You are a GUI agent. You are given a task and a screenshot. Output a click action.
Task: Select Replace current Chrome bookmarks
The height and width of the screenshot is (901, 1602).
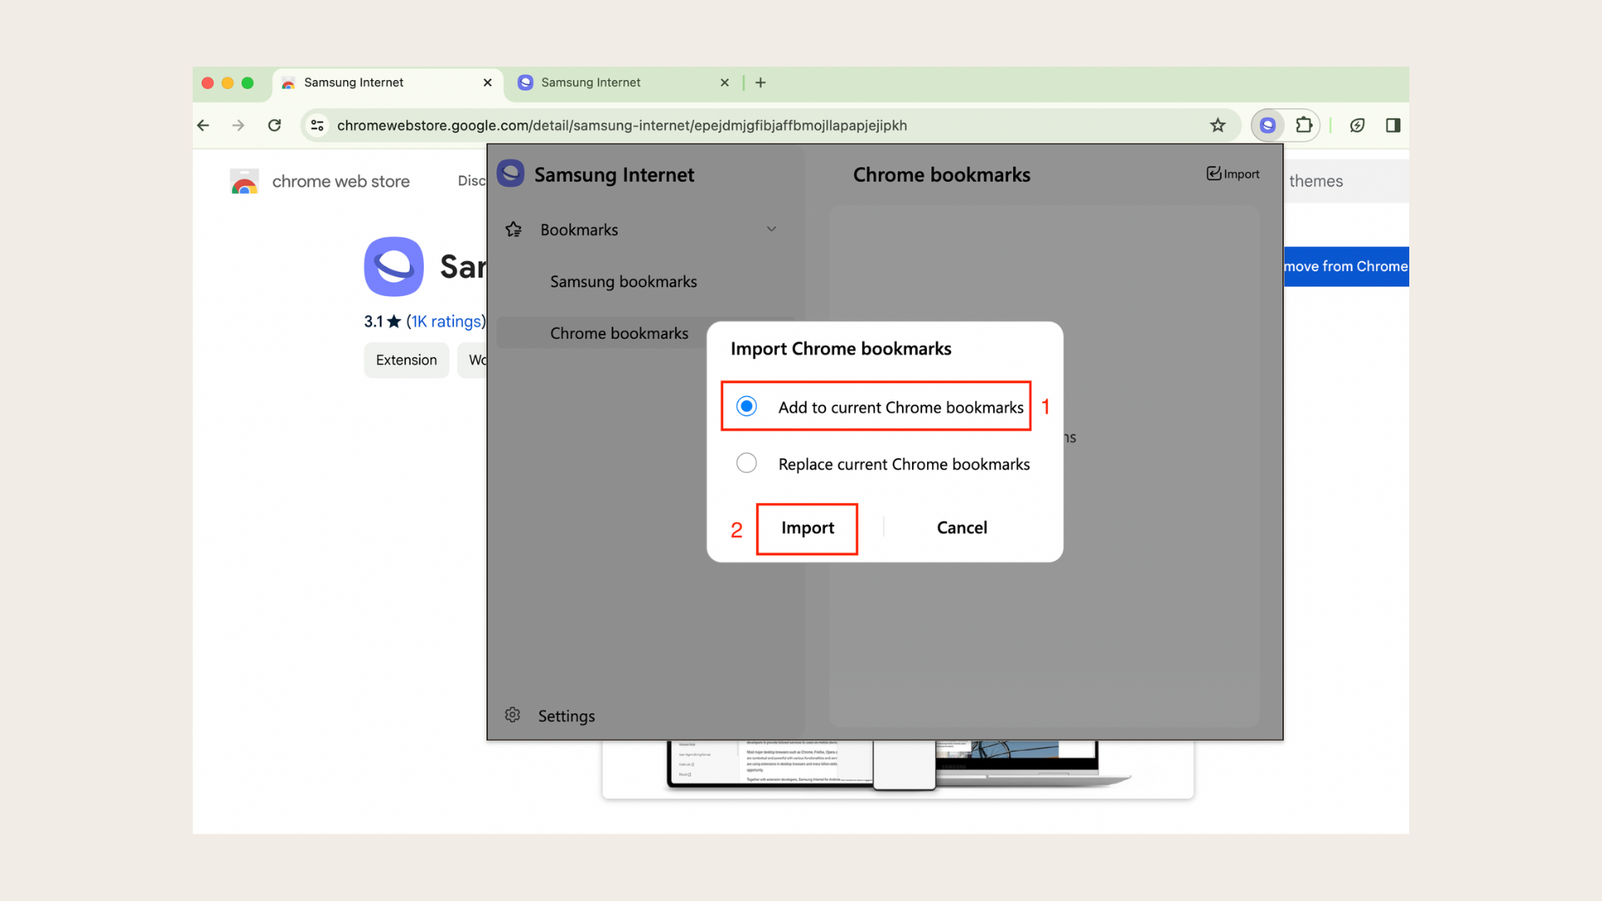(x=884, y=464)
